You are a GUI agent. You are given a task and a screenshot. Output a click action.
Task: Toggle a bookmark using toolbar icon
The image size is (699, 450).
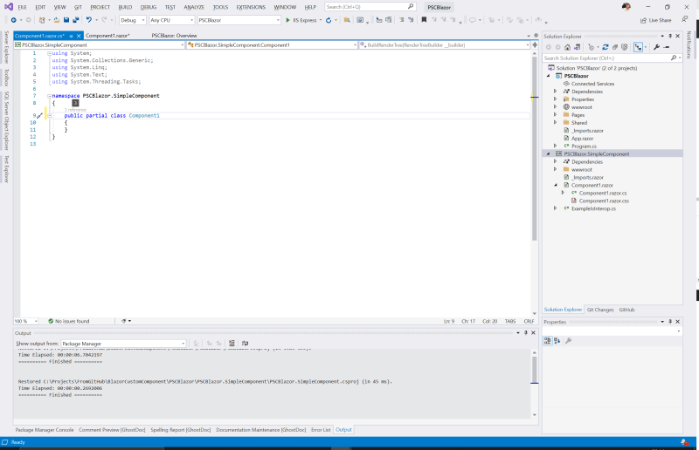[x=424, y=20]
